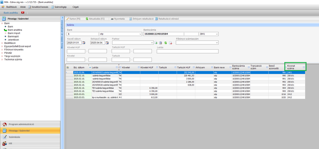319x149 pixels.
Task: Click filter square in Bank neve header
Action: pos(230,67)
